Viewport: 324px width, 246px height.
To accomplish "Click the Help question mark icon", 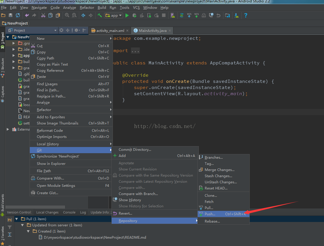I will click(x=246, y=15).
